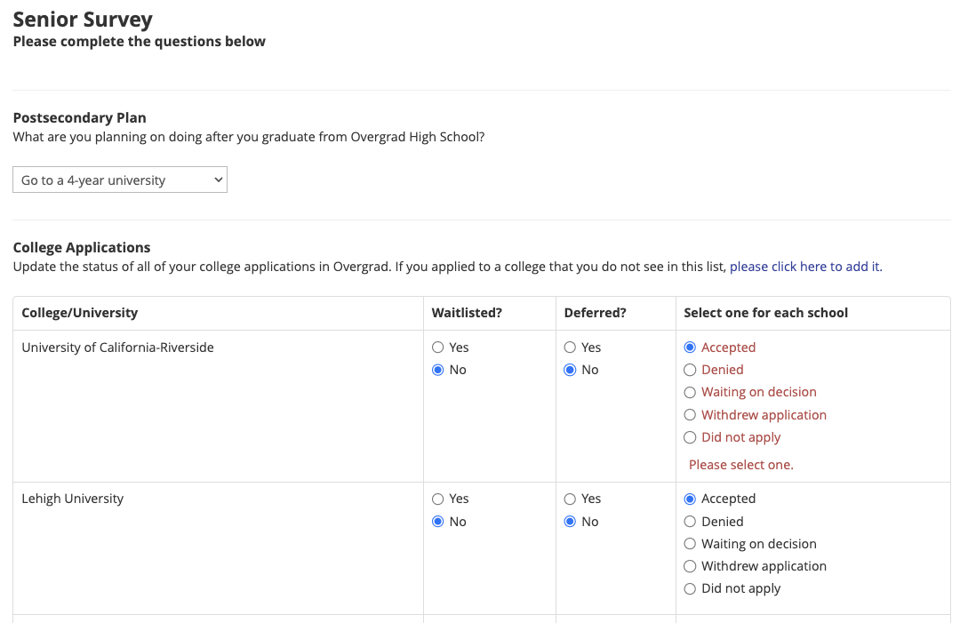Select Deferred Yes for UC Riverside
This screenshot has width=968, height=623.
(571, 347)
